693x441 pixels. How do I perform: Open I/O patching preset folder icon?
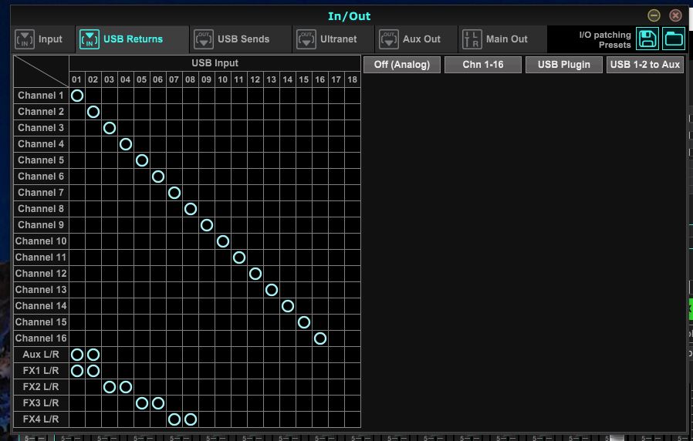click(x=674, y=39)
